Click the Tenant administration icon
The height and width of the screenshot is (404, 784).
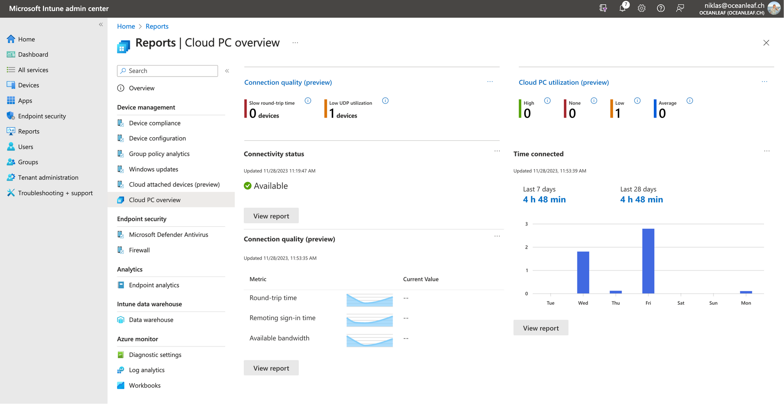tap(11, 177)
